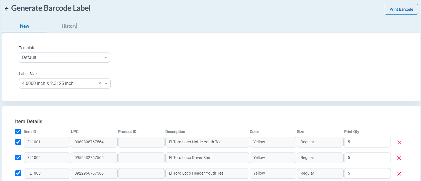The width and height of the screenshot is (421, 181).
Task: Toggle the select-all checkbox beside Item ID header
Action: (x=18, y=132)
